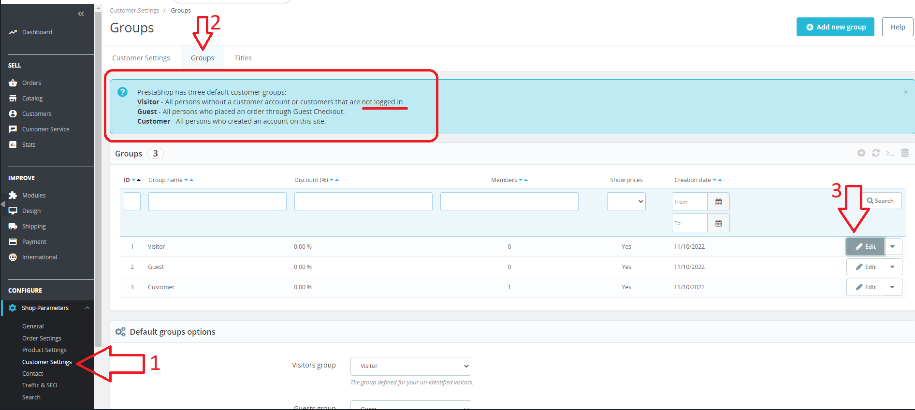
Task: Open the Payment menu
Action: (x=34, y=242)
